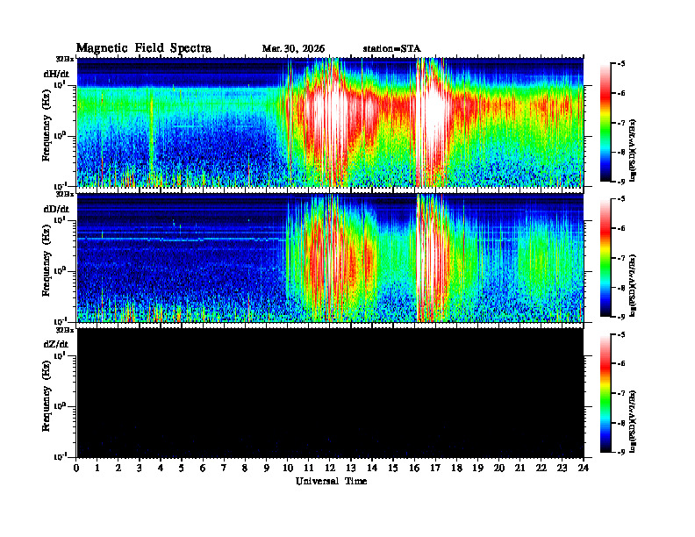Click the "-5" value on dZ/dt color scale
Image resolution: width=695 pixels, height=537 pixels.
point(621,335)
